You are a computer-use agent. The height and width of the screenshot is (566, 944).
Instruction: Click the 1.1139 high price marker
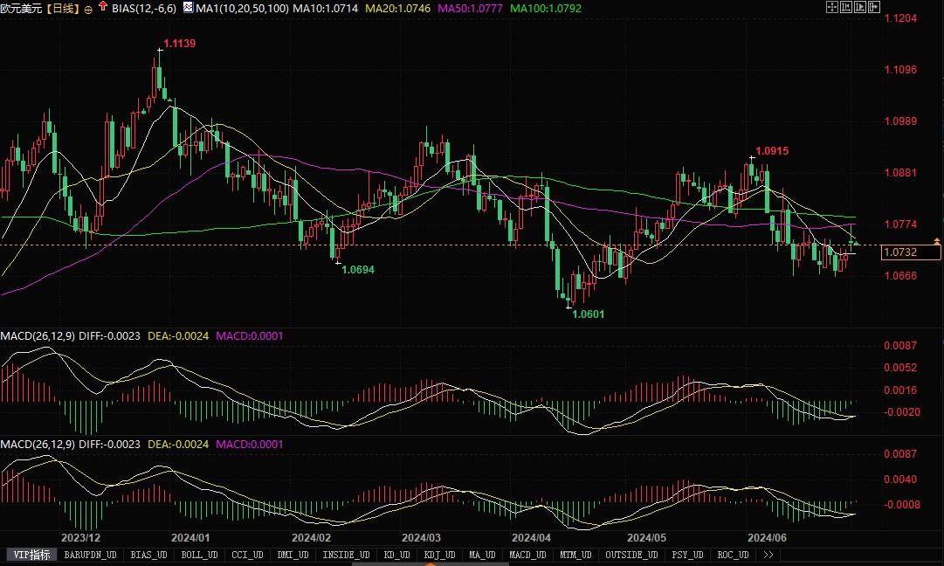coord(179,44)
